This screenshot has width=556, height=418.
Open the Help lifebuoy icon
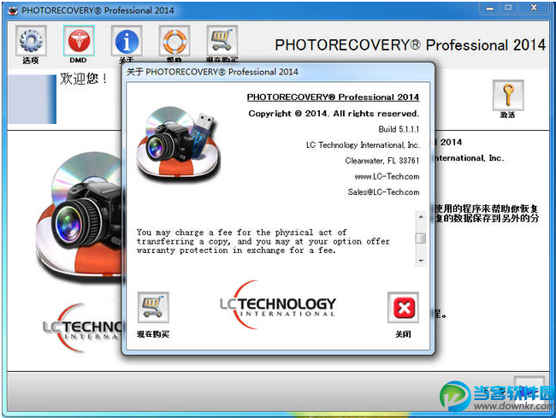pos(174,41)
